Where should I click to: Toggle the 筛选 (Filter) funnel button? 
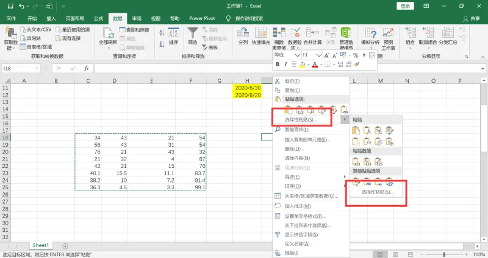(193, 37)
